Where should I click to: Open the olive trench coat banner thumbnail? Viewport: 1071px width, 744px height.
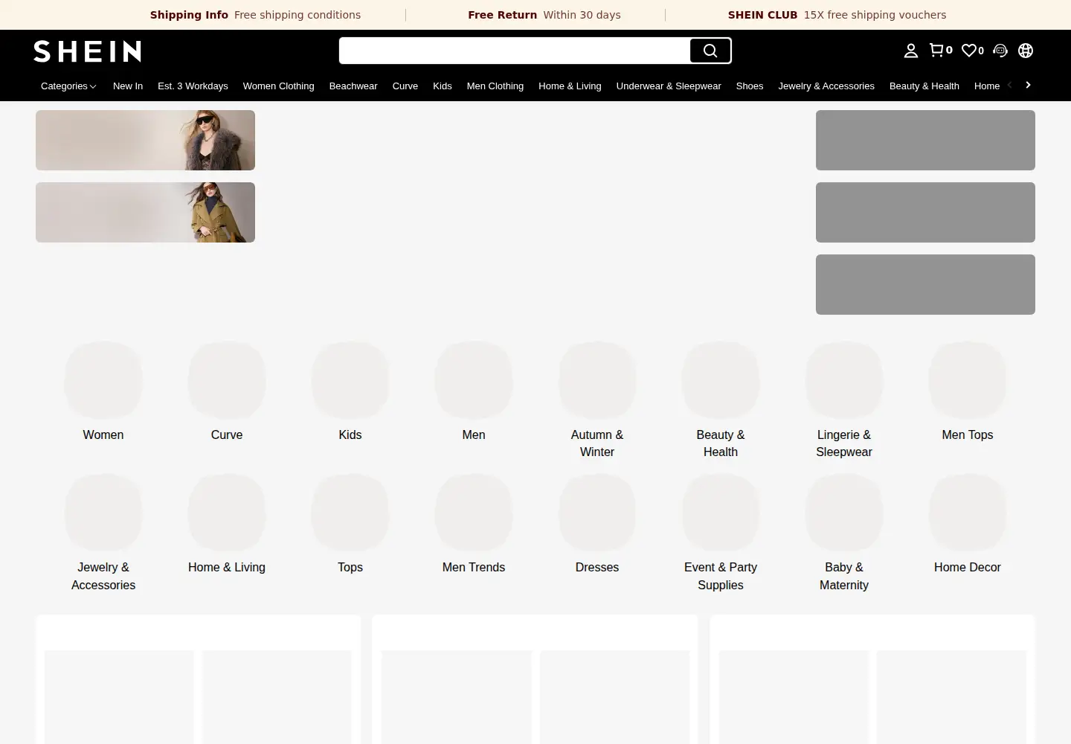click(x=145, y=212)
